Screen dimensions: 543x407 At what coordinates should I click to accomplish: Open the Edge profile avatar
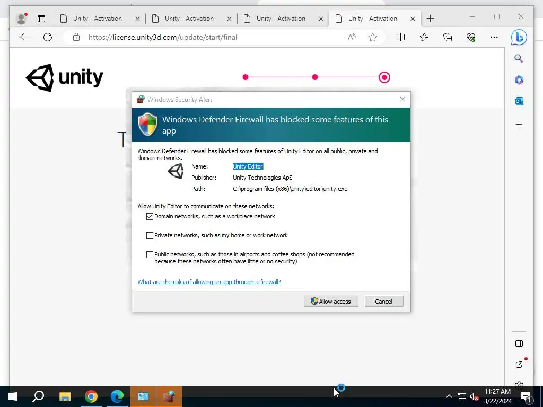tap(21, 19)
